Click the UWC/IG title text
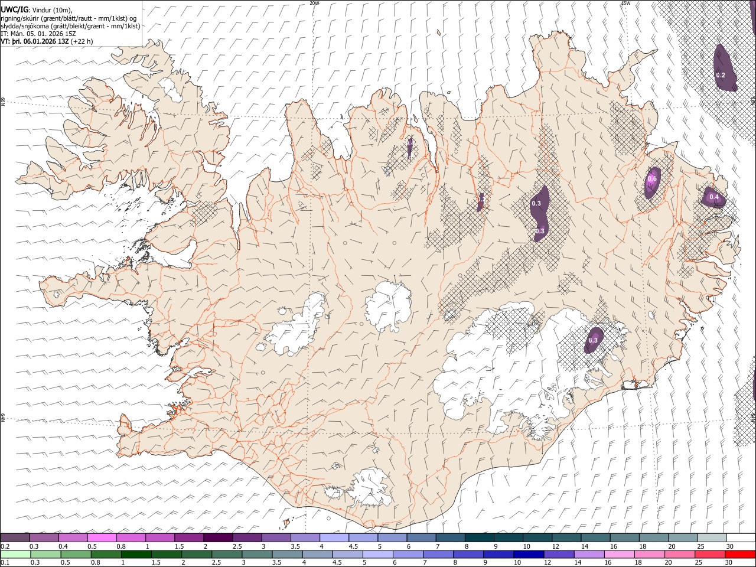The image size is (756, 567). 14,9
